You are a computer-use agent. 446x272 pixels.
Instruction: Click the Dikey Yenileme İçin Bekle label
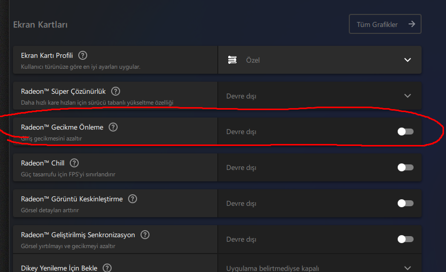point(59,268)
